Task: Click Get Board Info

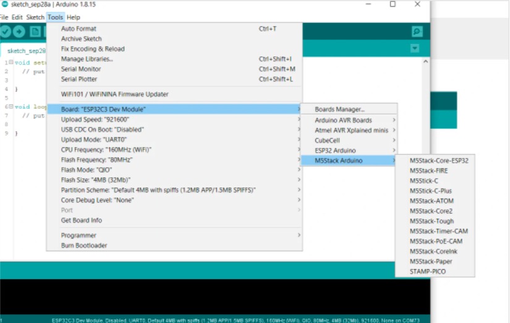Action: pos(175,220)
